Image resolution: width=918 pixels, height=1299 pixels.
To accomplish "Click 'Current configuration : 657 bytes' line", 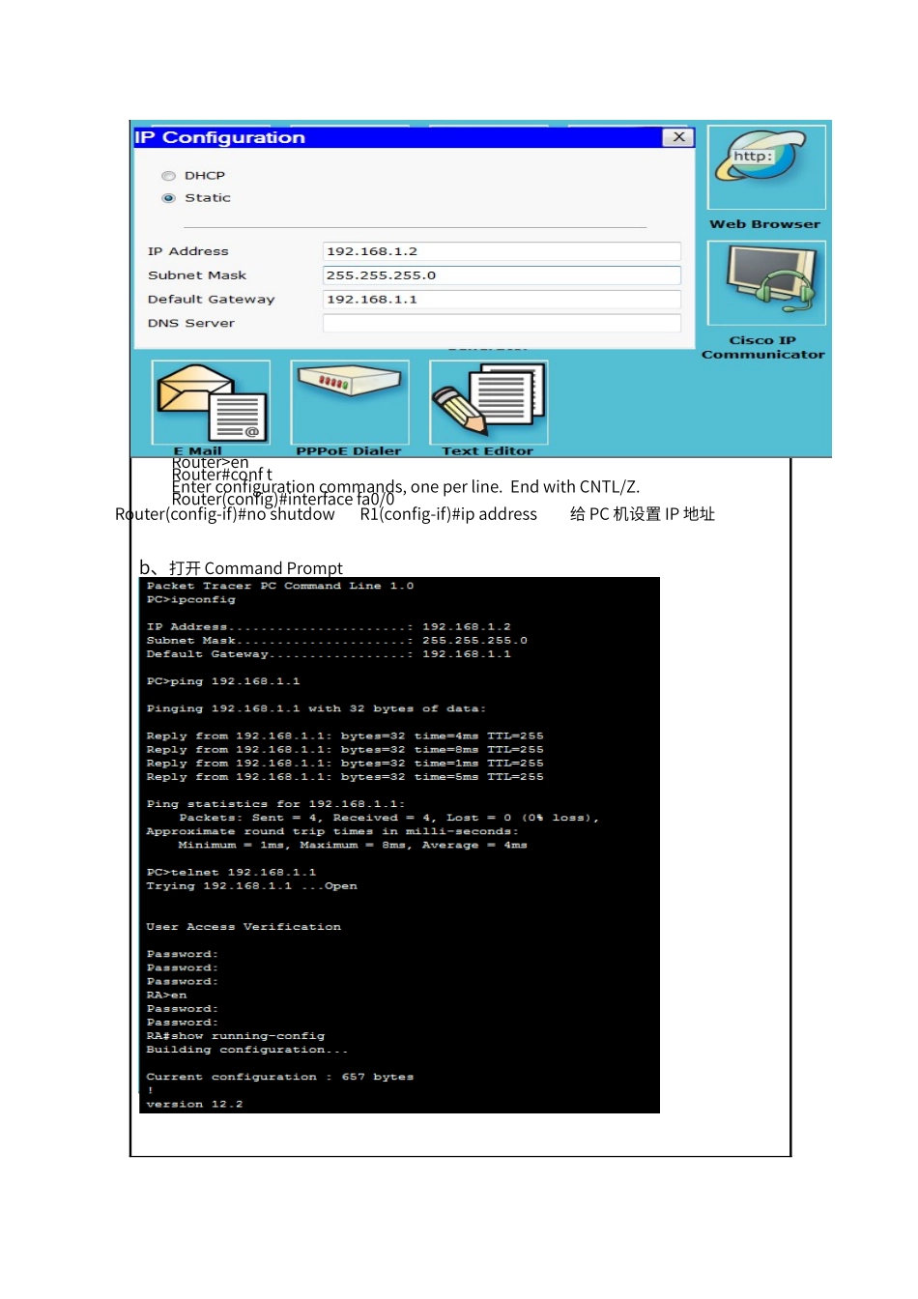I will point(280,1078).
